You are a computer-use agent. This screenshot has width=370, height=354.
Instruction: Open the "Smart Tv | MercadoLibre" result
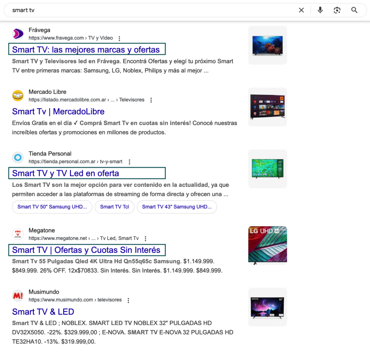58,111
